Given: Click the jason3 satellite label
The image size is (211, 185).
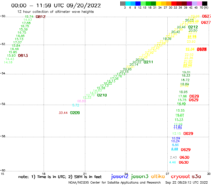Looking at the screenshot, I should [x=140, y=176].
